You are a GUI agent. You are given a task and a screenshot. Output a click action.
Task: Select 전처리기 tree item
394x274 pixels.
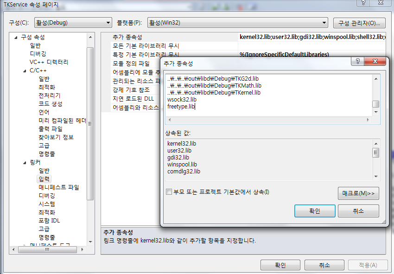50,96
